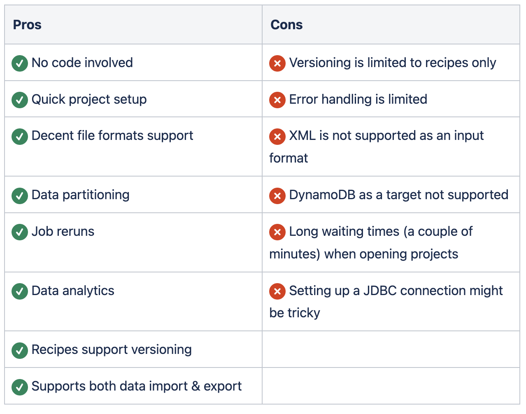
Task: Click the Pros column header
Action: 27,25
